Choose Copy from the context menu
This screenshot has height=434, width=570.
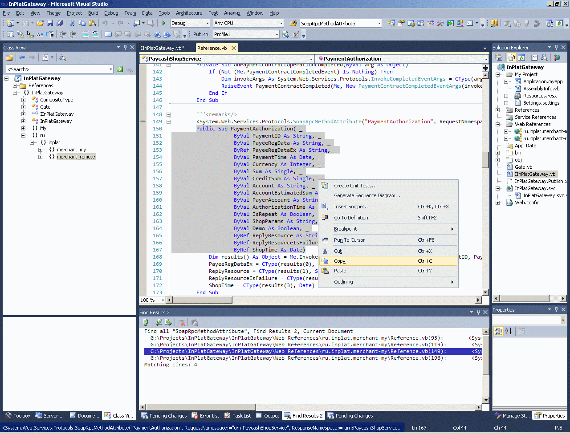point(340,261)
